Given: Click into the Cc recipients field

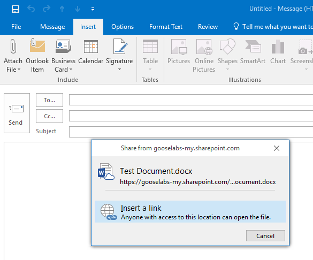Looking at the screenshot, I should click(x=191, y=116).
